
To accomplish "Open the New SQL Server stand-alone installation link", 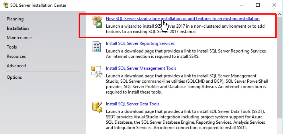I will 183,19.
